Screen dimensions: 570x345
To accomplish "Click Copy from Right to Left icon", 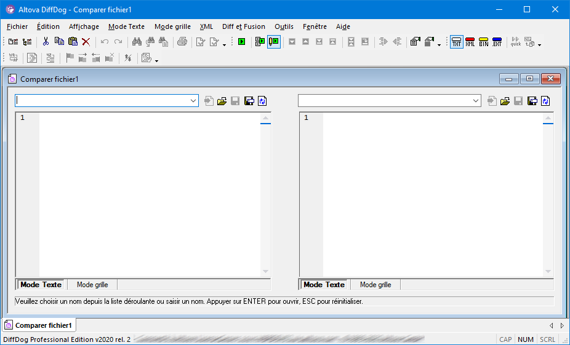I will point(397,42).
